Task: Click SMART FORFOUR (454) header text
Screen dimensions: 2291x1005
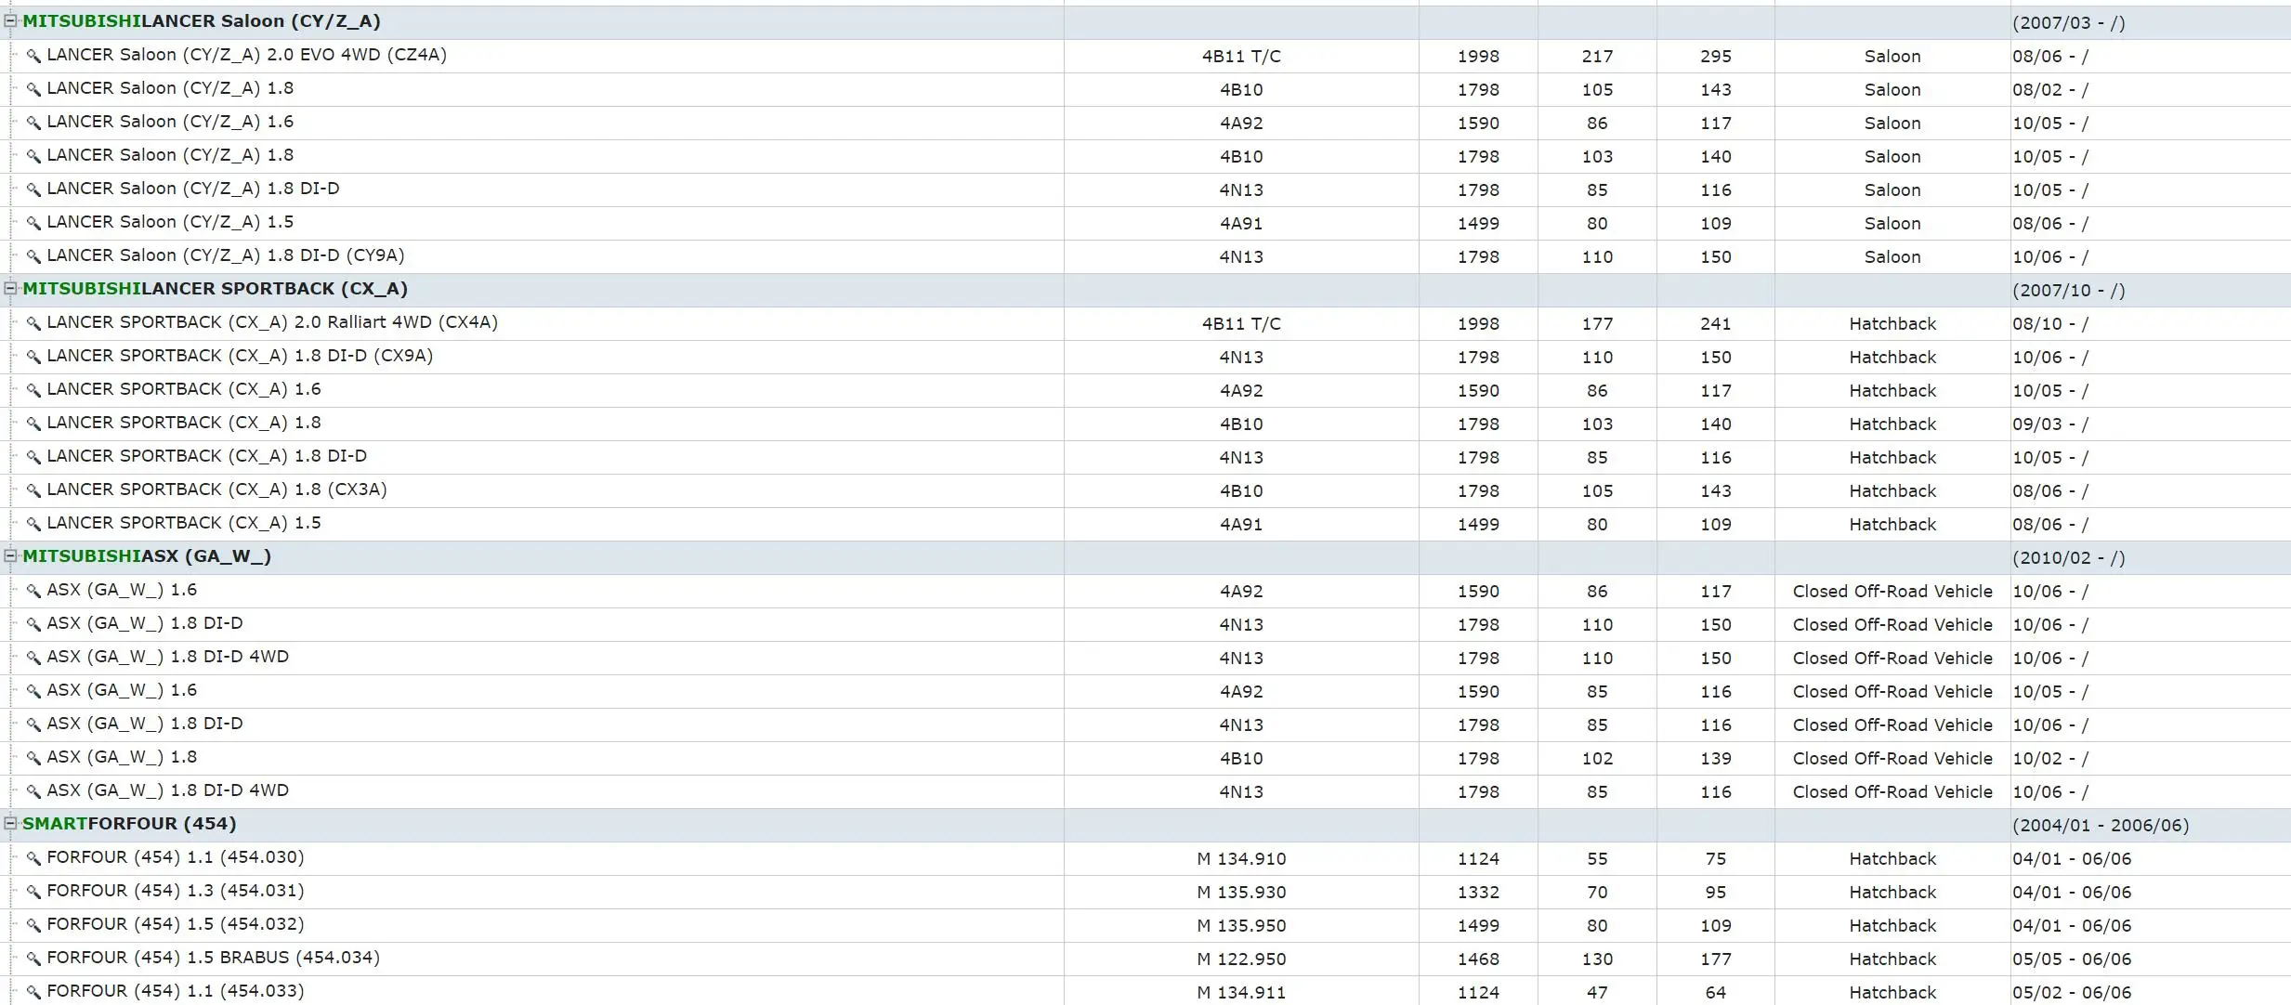Action: (129, 824)
